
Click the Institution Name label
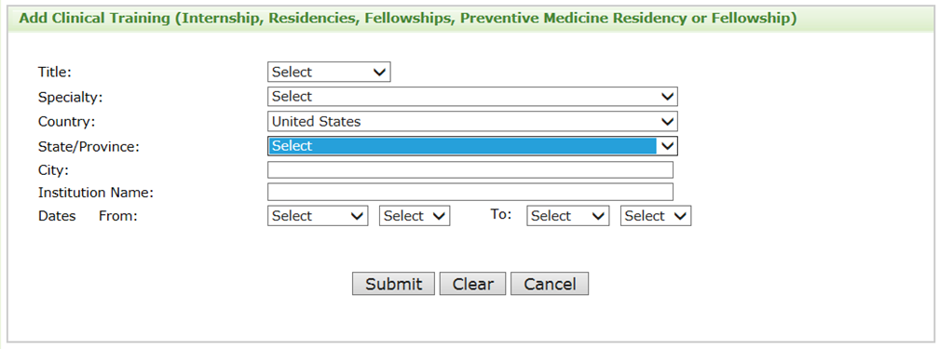click(96, 193)
